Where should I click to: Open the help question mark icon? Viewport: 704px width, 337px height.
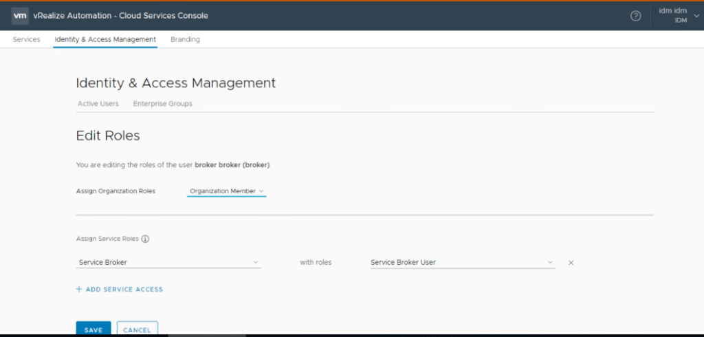pos(635,16)
